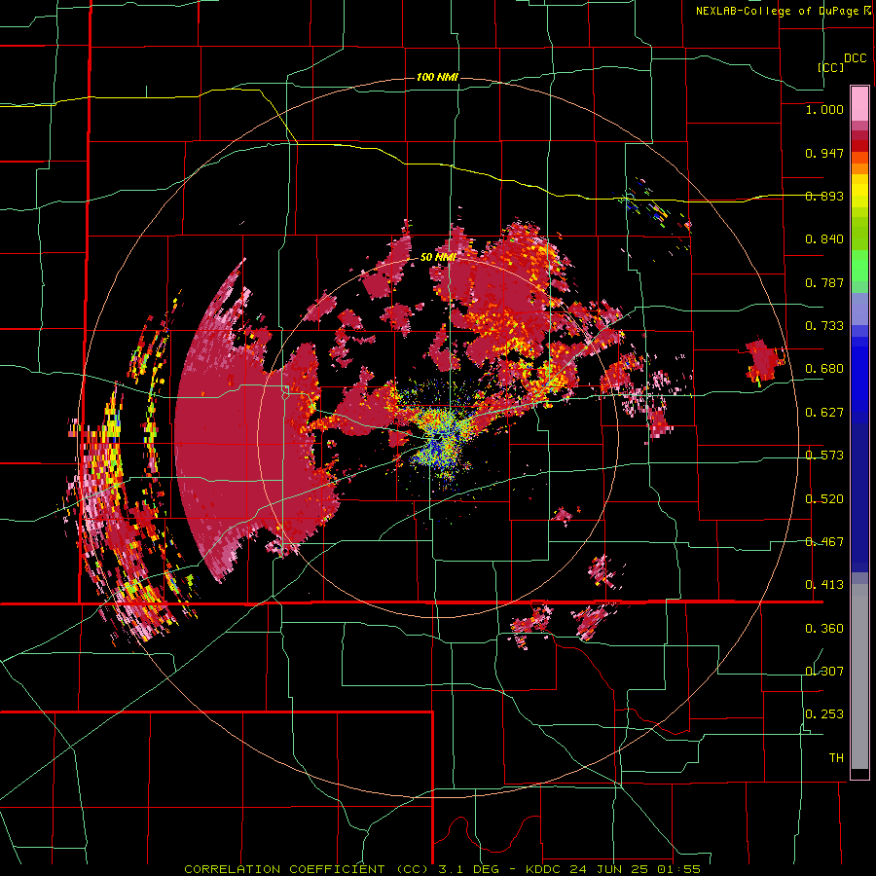The image size is (876, 876).
Task: Pick the gray segment of color bar
Action: (x=859, y=676)
